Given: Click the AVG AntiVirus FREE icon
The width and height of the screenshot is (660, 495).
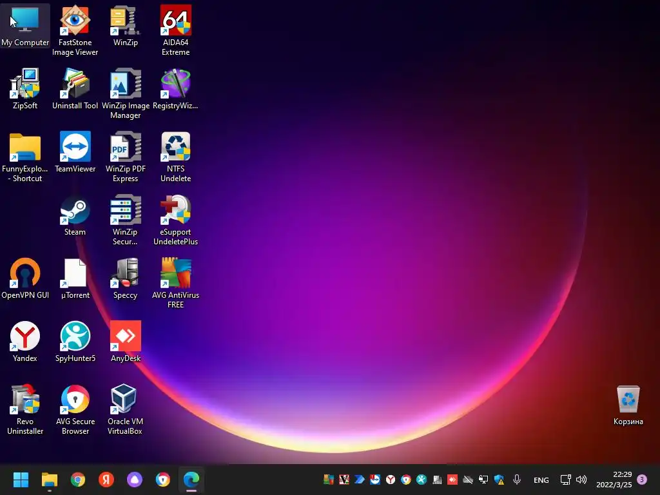Looking at the screenshot, I should [x=175, y=283].
